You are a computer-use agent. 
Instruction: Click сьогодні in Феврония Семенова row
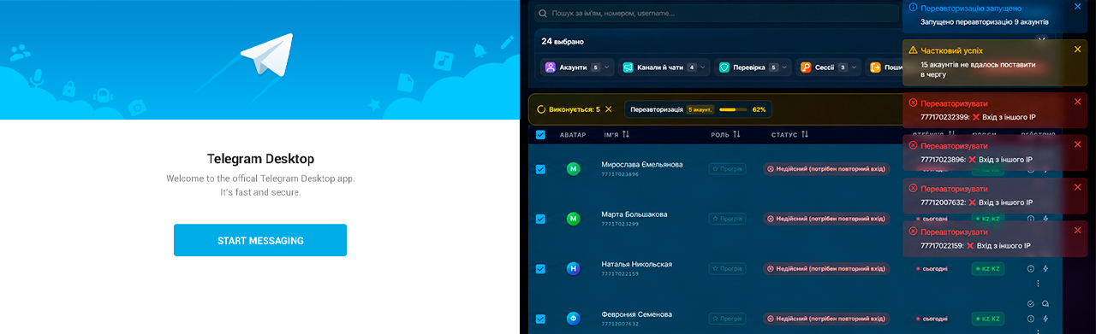pos(932,319)
